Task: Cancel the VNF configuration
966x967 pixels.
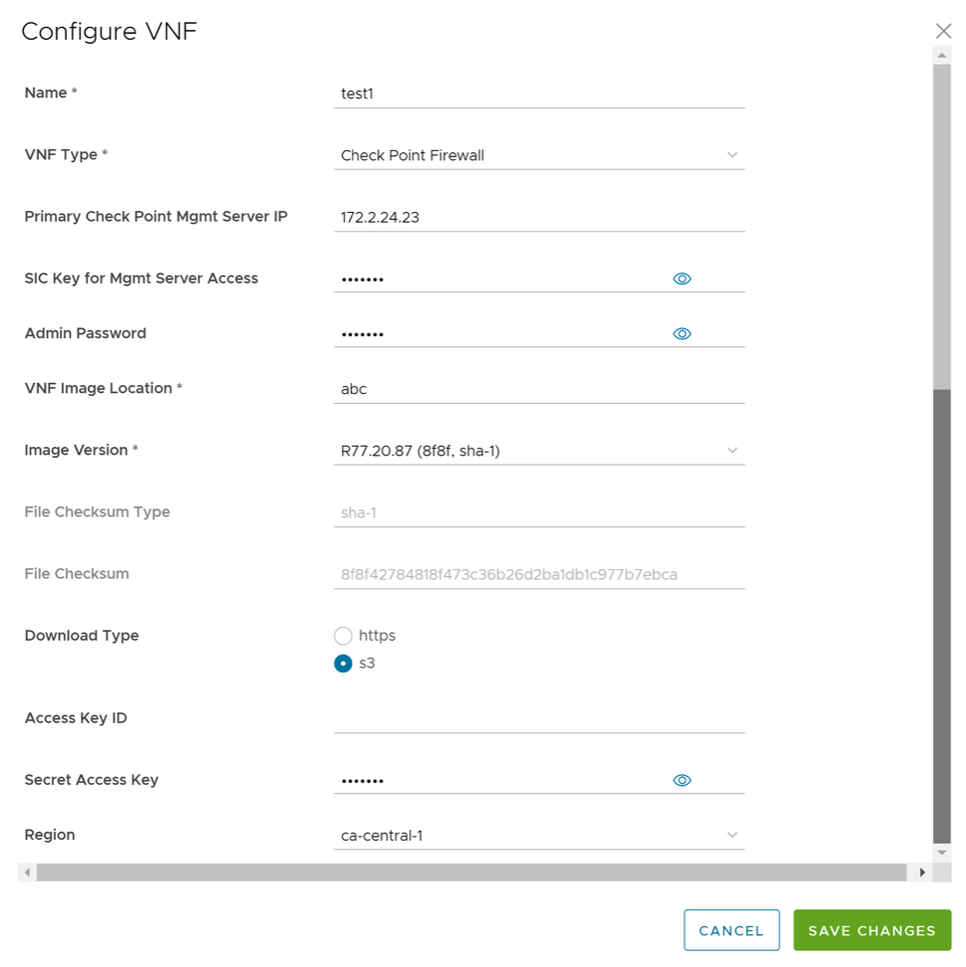Action: 731,930
